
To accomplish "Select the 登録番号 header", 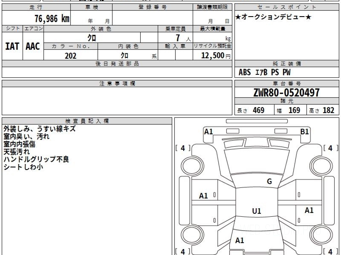I will pos(153,7).
